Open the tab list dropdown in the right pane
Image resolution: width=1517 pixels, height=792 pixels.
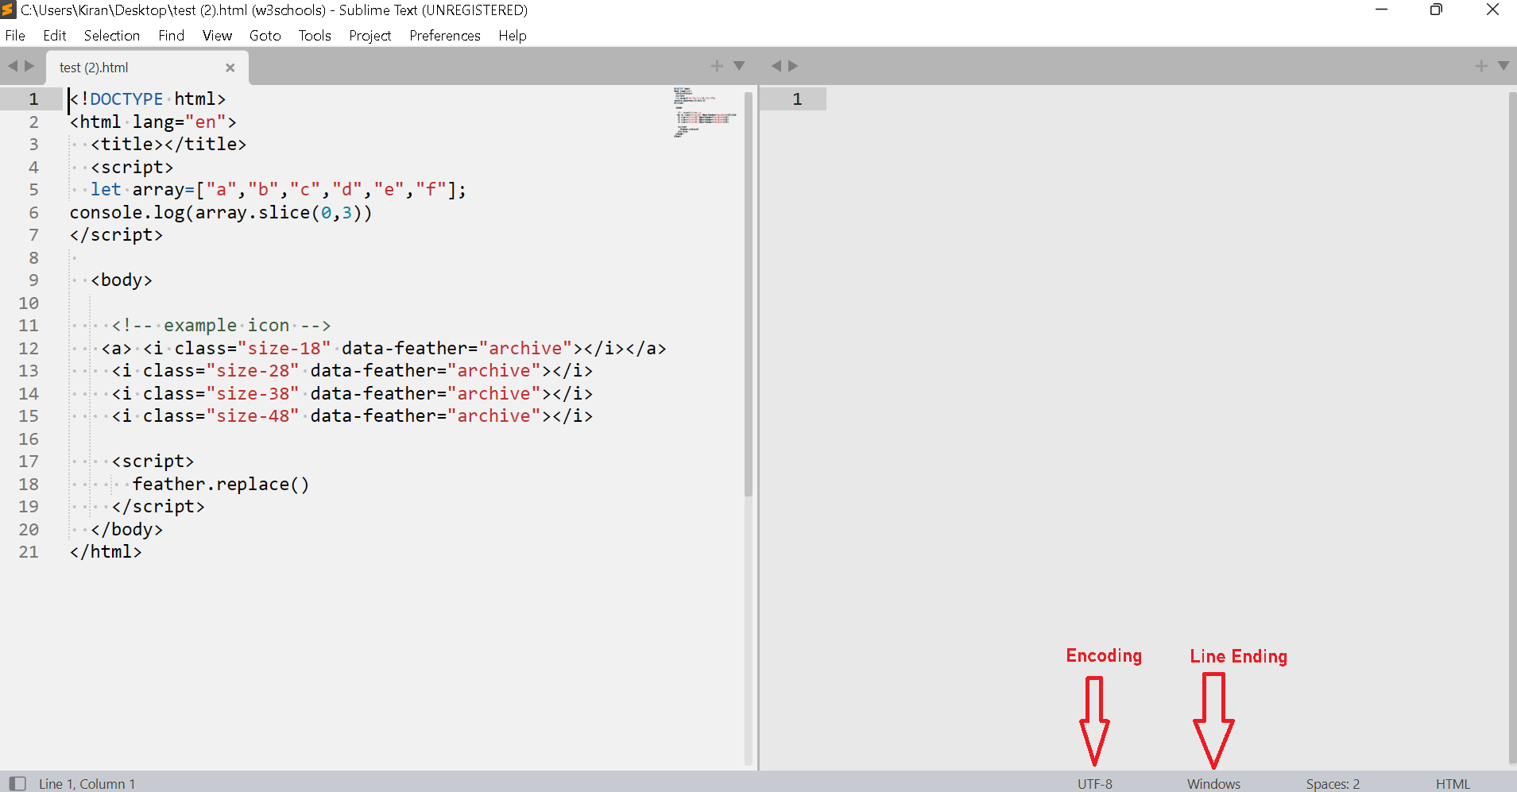tap(1503, 66)
